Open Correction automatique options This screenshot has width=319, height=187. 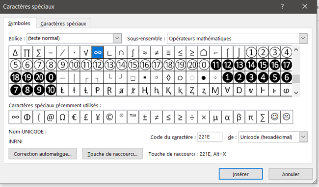[43, 154]
